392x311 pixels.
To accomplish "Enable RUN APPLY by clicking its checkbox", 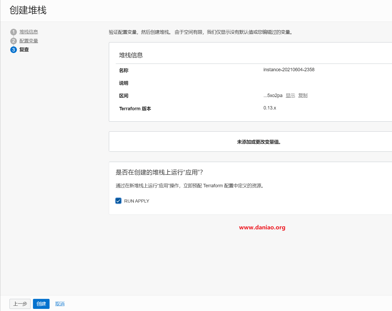I will (118, 201).
